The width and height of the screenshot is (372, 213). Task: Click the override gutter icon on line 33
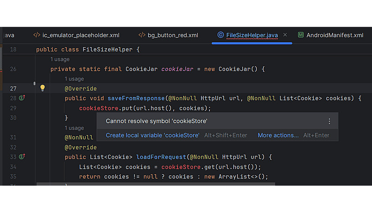(x=22, y=157)
